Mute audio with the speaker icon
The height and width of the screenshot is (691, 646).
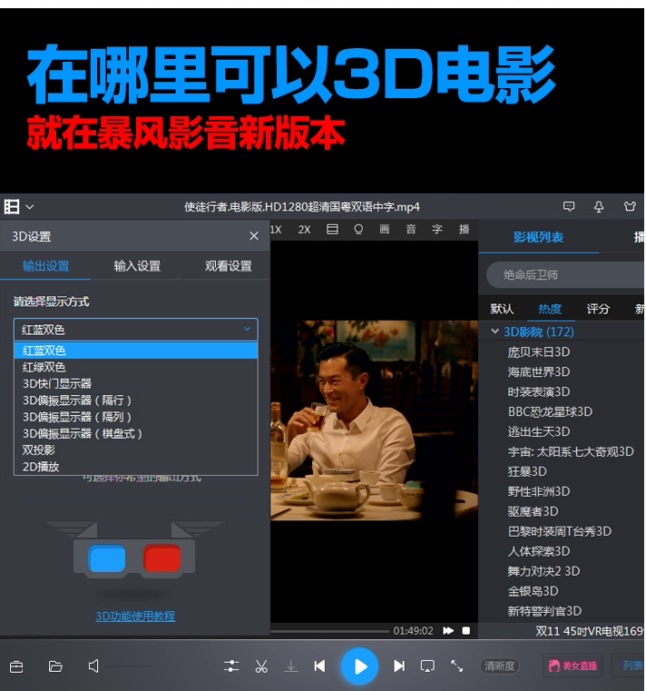(x=93, y=666)
